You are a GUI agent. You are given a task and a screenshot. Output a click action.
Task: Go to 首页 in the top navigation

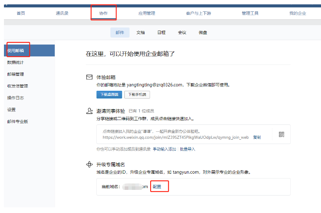click(21, 13)
